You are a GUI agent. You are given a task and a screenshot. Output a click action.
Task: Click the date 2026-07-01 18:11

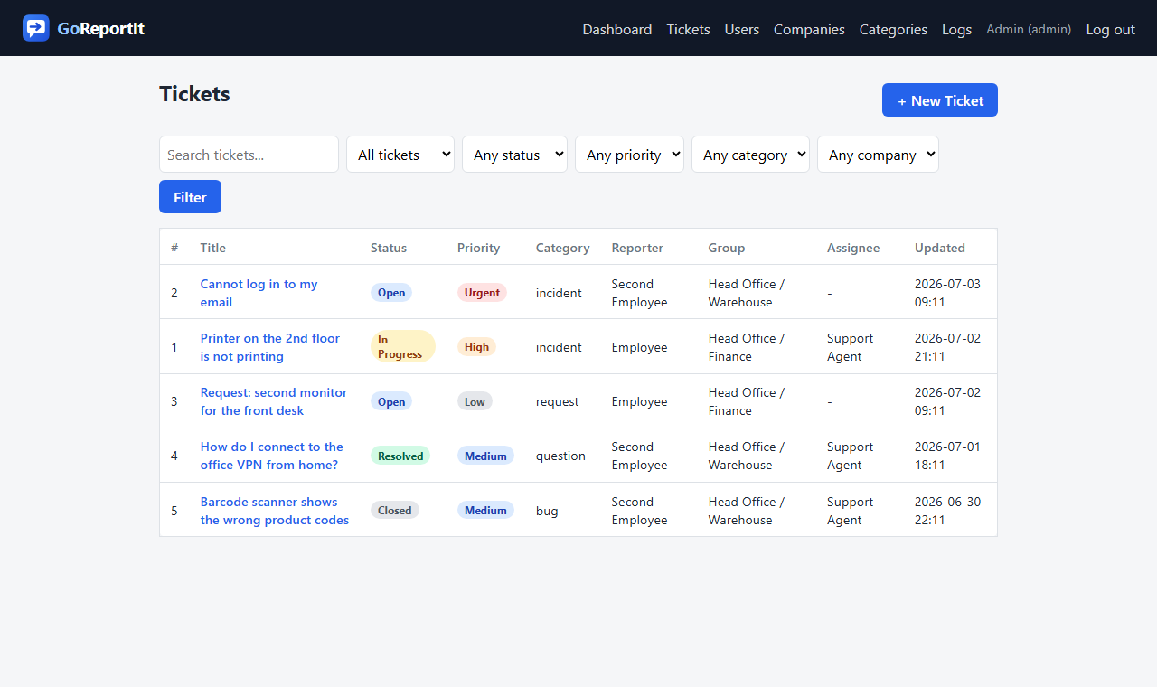(947, 456)
